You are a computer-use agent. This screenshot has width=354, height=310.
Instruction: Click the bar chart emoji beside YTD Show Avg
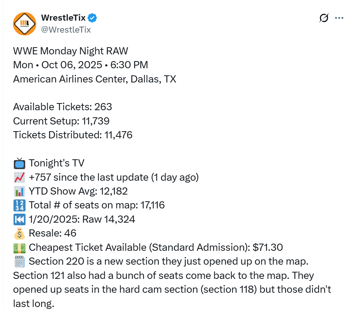pyautogui.click(x=19, y=192)
